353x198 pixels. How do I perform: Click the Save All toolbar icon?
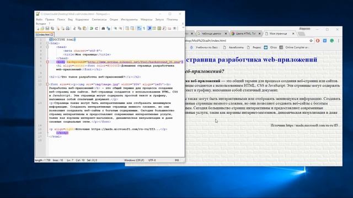point(52,28)
